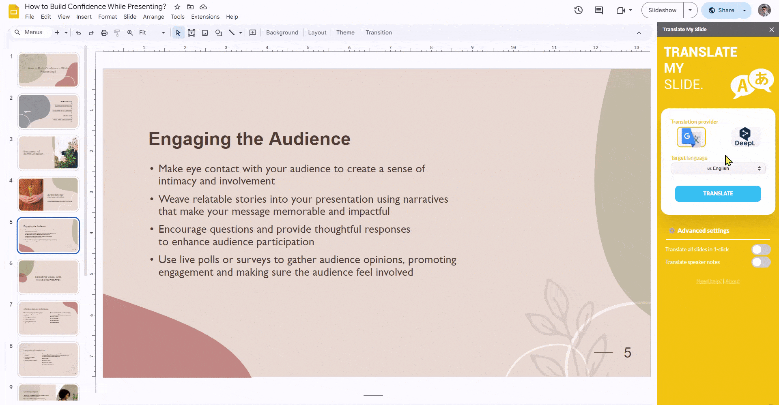779x405 pixels.
Task: Open the Insert image tool
Action: pos(205,32)
